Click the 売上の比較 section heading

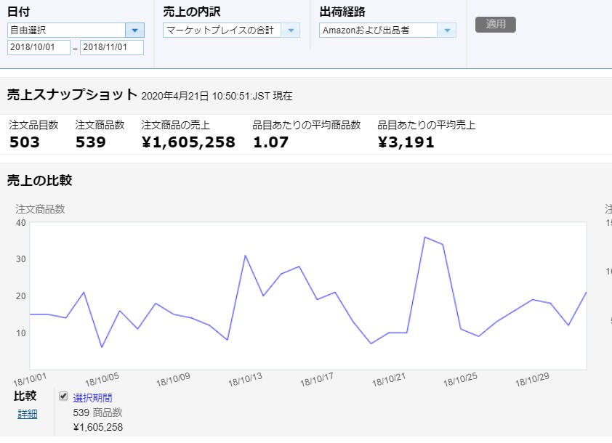[x=39, y=180]
